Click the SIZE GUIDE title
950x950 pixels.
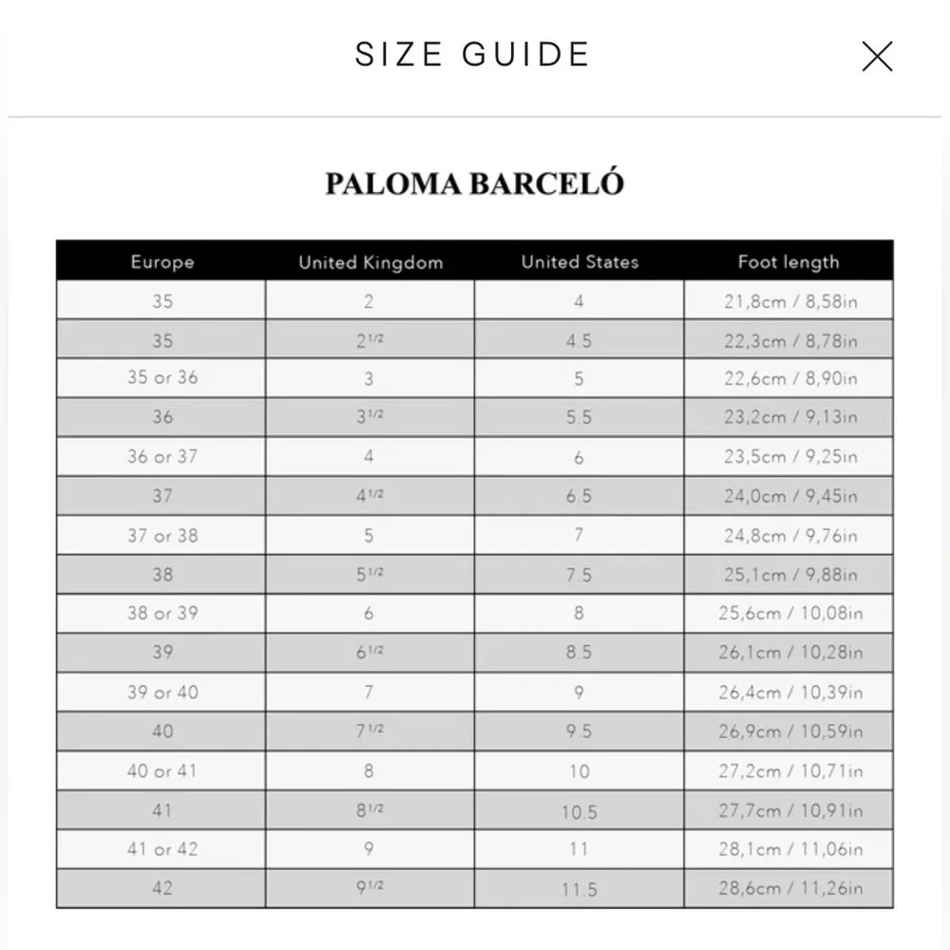(472, 54)
